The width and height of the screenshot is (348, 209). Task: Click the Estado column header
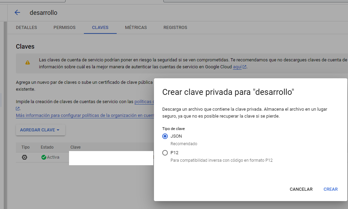tap(47, 147)
